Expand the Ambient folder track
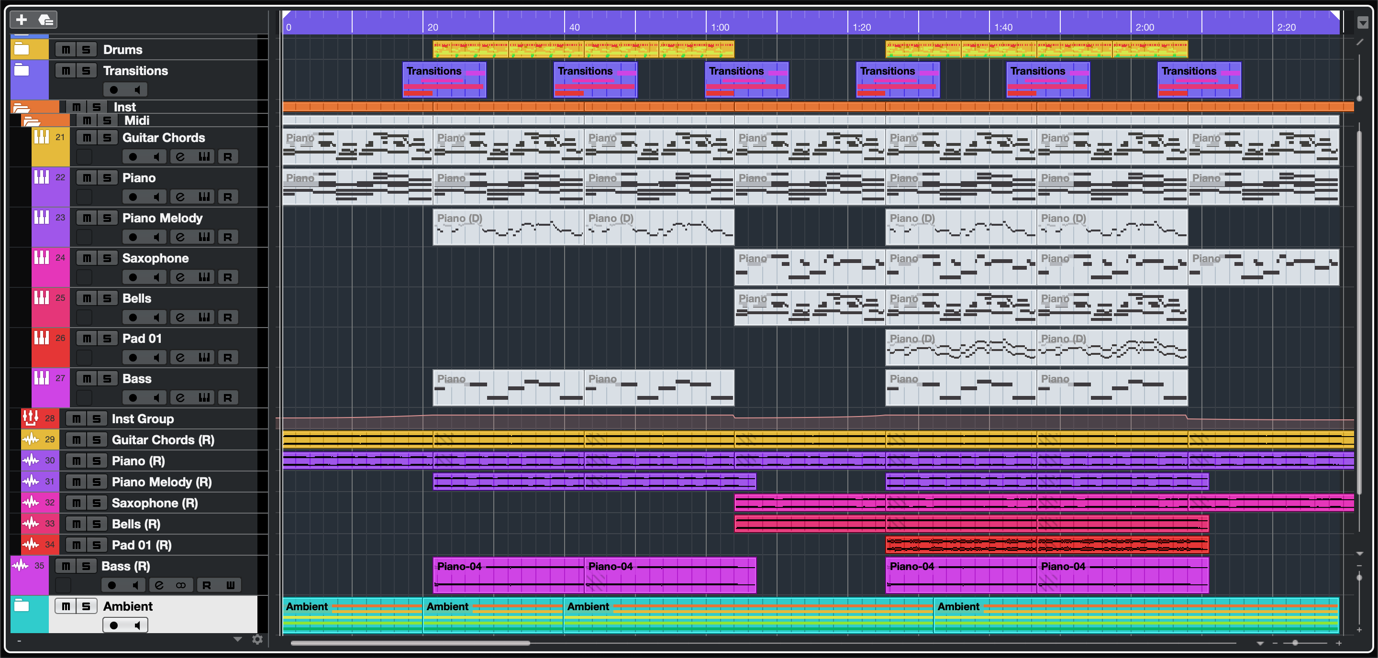Image resolution: width=1378 pixels, height=658 pixels. [x=22, y=605]
